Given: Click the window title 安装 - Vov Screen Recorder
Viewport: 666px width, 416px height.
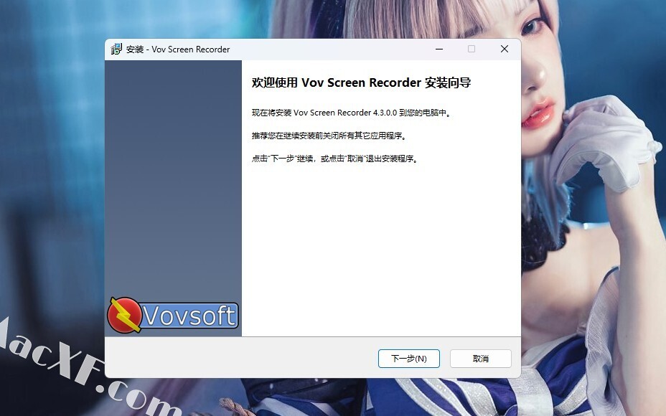Looking at the screenshot, I should [178, 49].
